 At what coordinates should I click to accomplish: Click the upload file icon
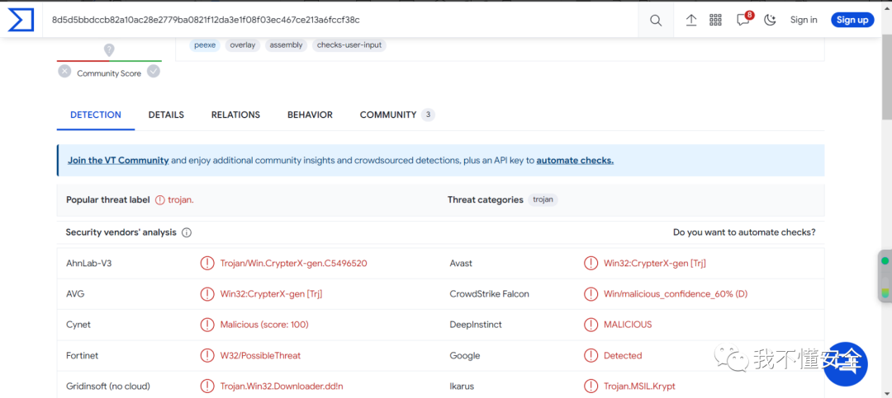point(691,21)
